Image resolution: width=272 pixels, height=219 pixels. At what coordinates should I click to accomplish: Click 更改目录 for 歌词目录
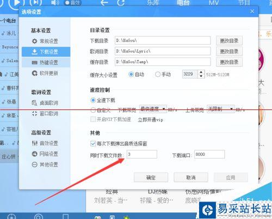click(229, 51)
